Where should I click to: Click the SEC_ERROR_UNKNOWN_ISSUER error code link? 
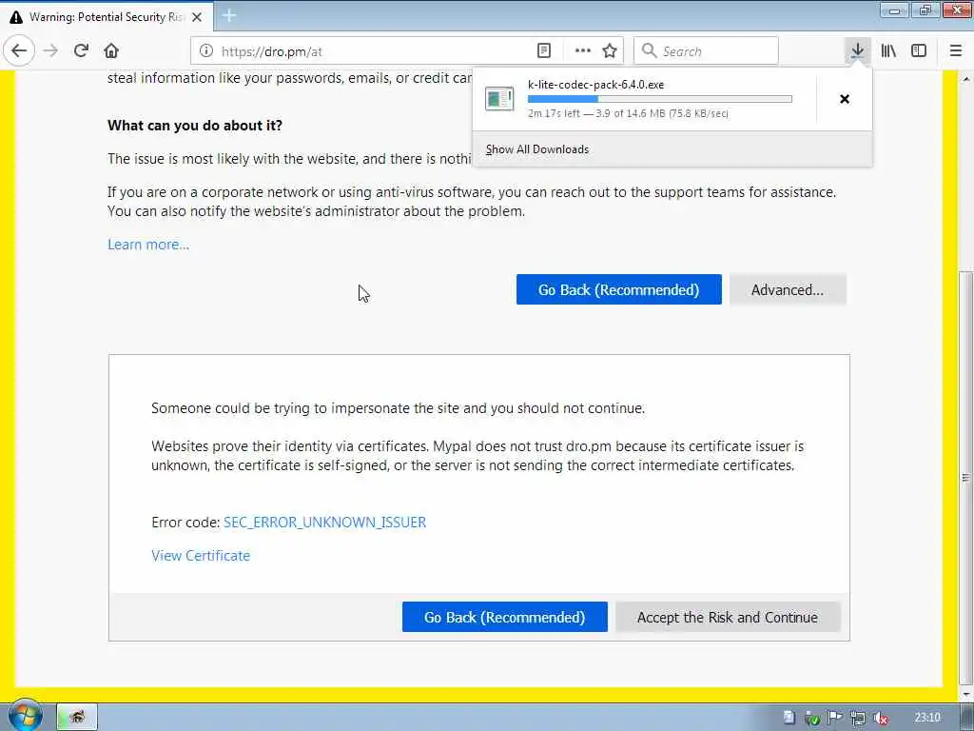pyautogui.click(x=325, y=523)
